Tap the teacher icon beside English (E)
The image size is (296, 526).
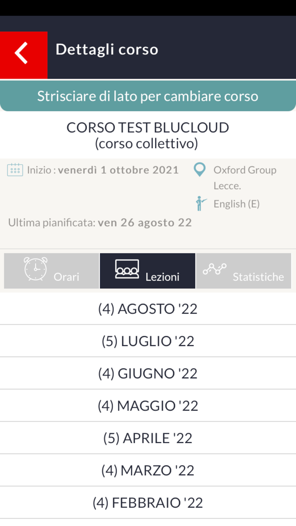[199, 203]
